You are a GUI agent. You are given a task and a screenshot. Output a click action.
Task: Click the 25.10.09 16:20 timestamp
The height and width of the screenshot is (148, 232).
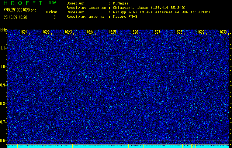coord(17,17)
